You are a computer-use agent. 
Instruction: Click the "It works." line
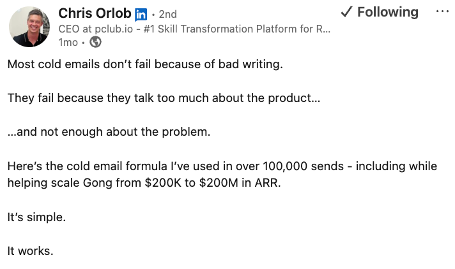[30, 251]
